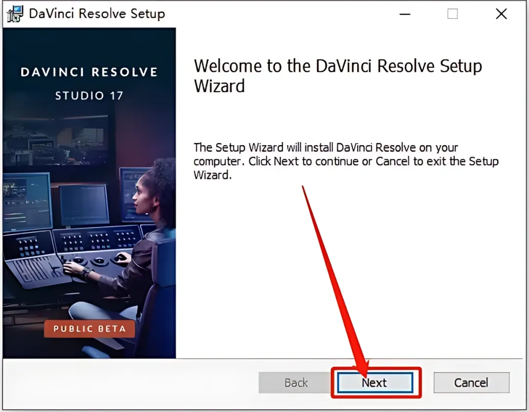The image size is (529, 412).
Task: Close the DaVinci Resolve Setup window
Action: (502, 14)
